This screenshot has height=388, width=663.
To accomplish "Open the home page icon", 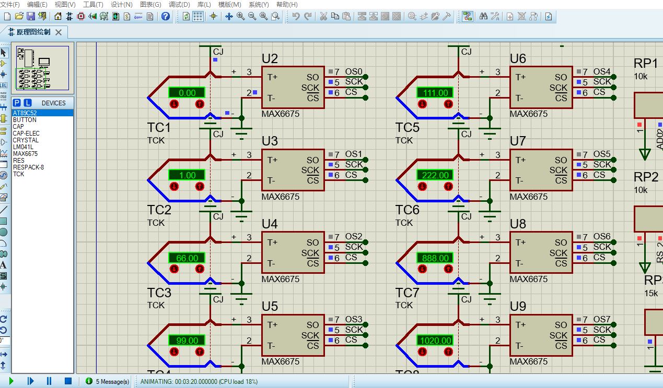I will (x=58, y=16).
